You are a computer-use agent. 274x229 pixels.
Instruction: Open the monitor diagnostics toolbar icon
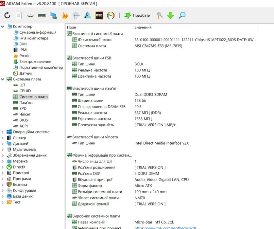(x=54, y=16)
